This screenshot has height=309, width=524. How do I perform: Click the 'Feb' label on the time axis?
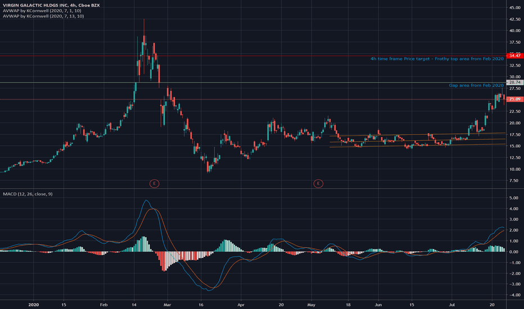(104, 305)
